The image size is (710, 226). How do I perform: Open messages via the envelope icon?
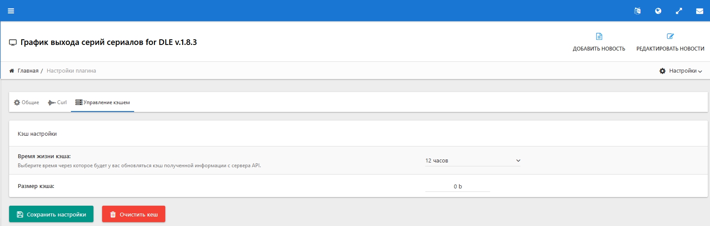700,11
